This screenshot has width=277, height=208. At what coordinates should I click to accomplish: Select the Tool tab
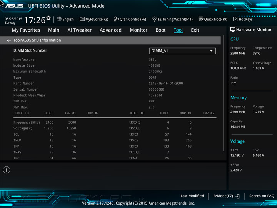[x=178, y=30]
